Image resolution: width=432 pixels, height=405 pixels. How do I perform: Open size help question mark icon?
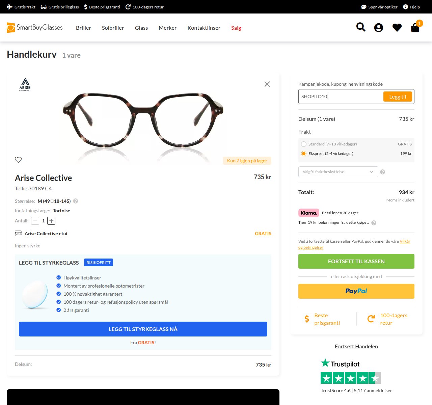(x=76, y=201)
